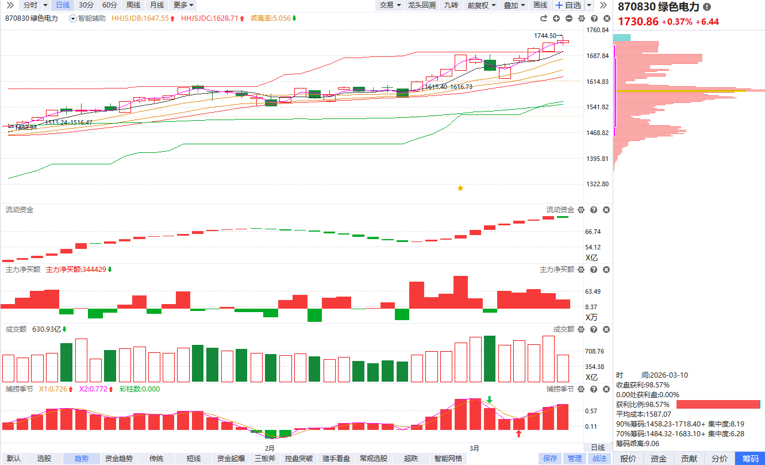Zoom out chart with minus icon
This screenshot has height=465, width=765.
click(x=568, y=18)
